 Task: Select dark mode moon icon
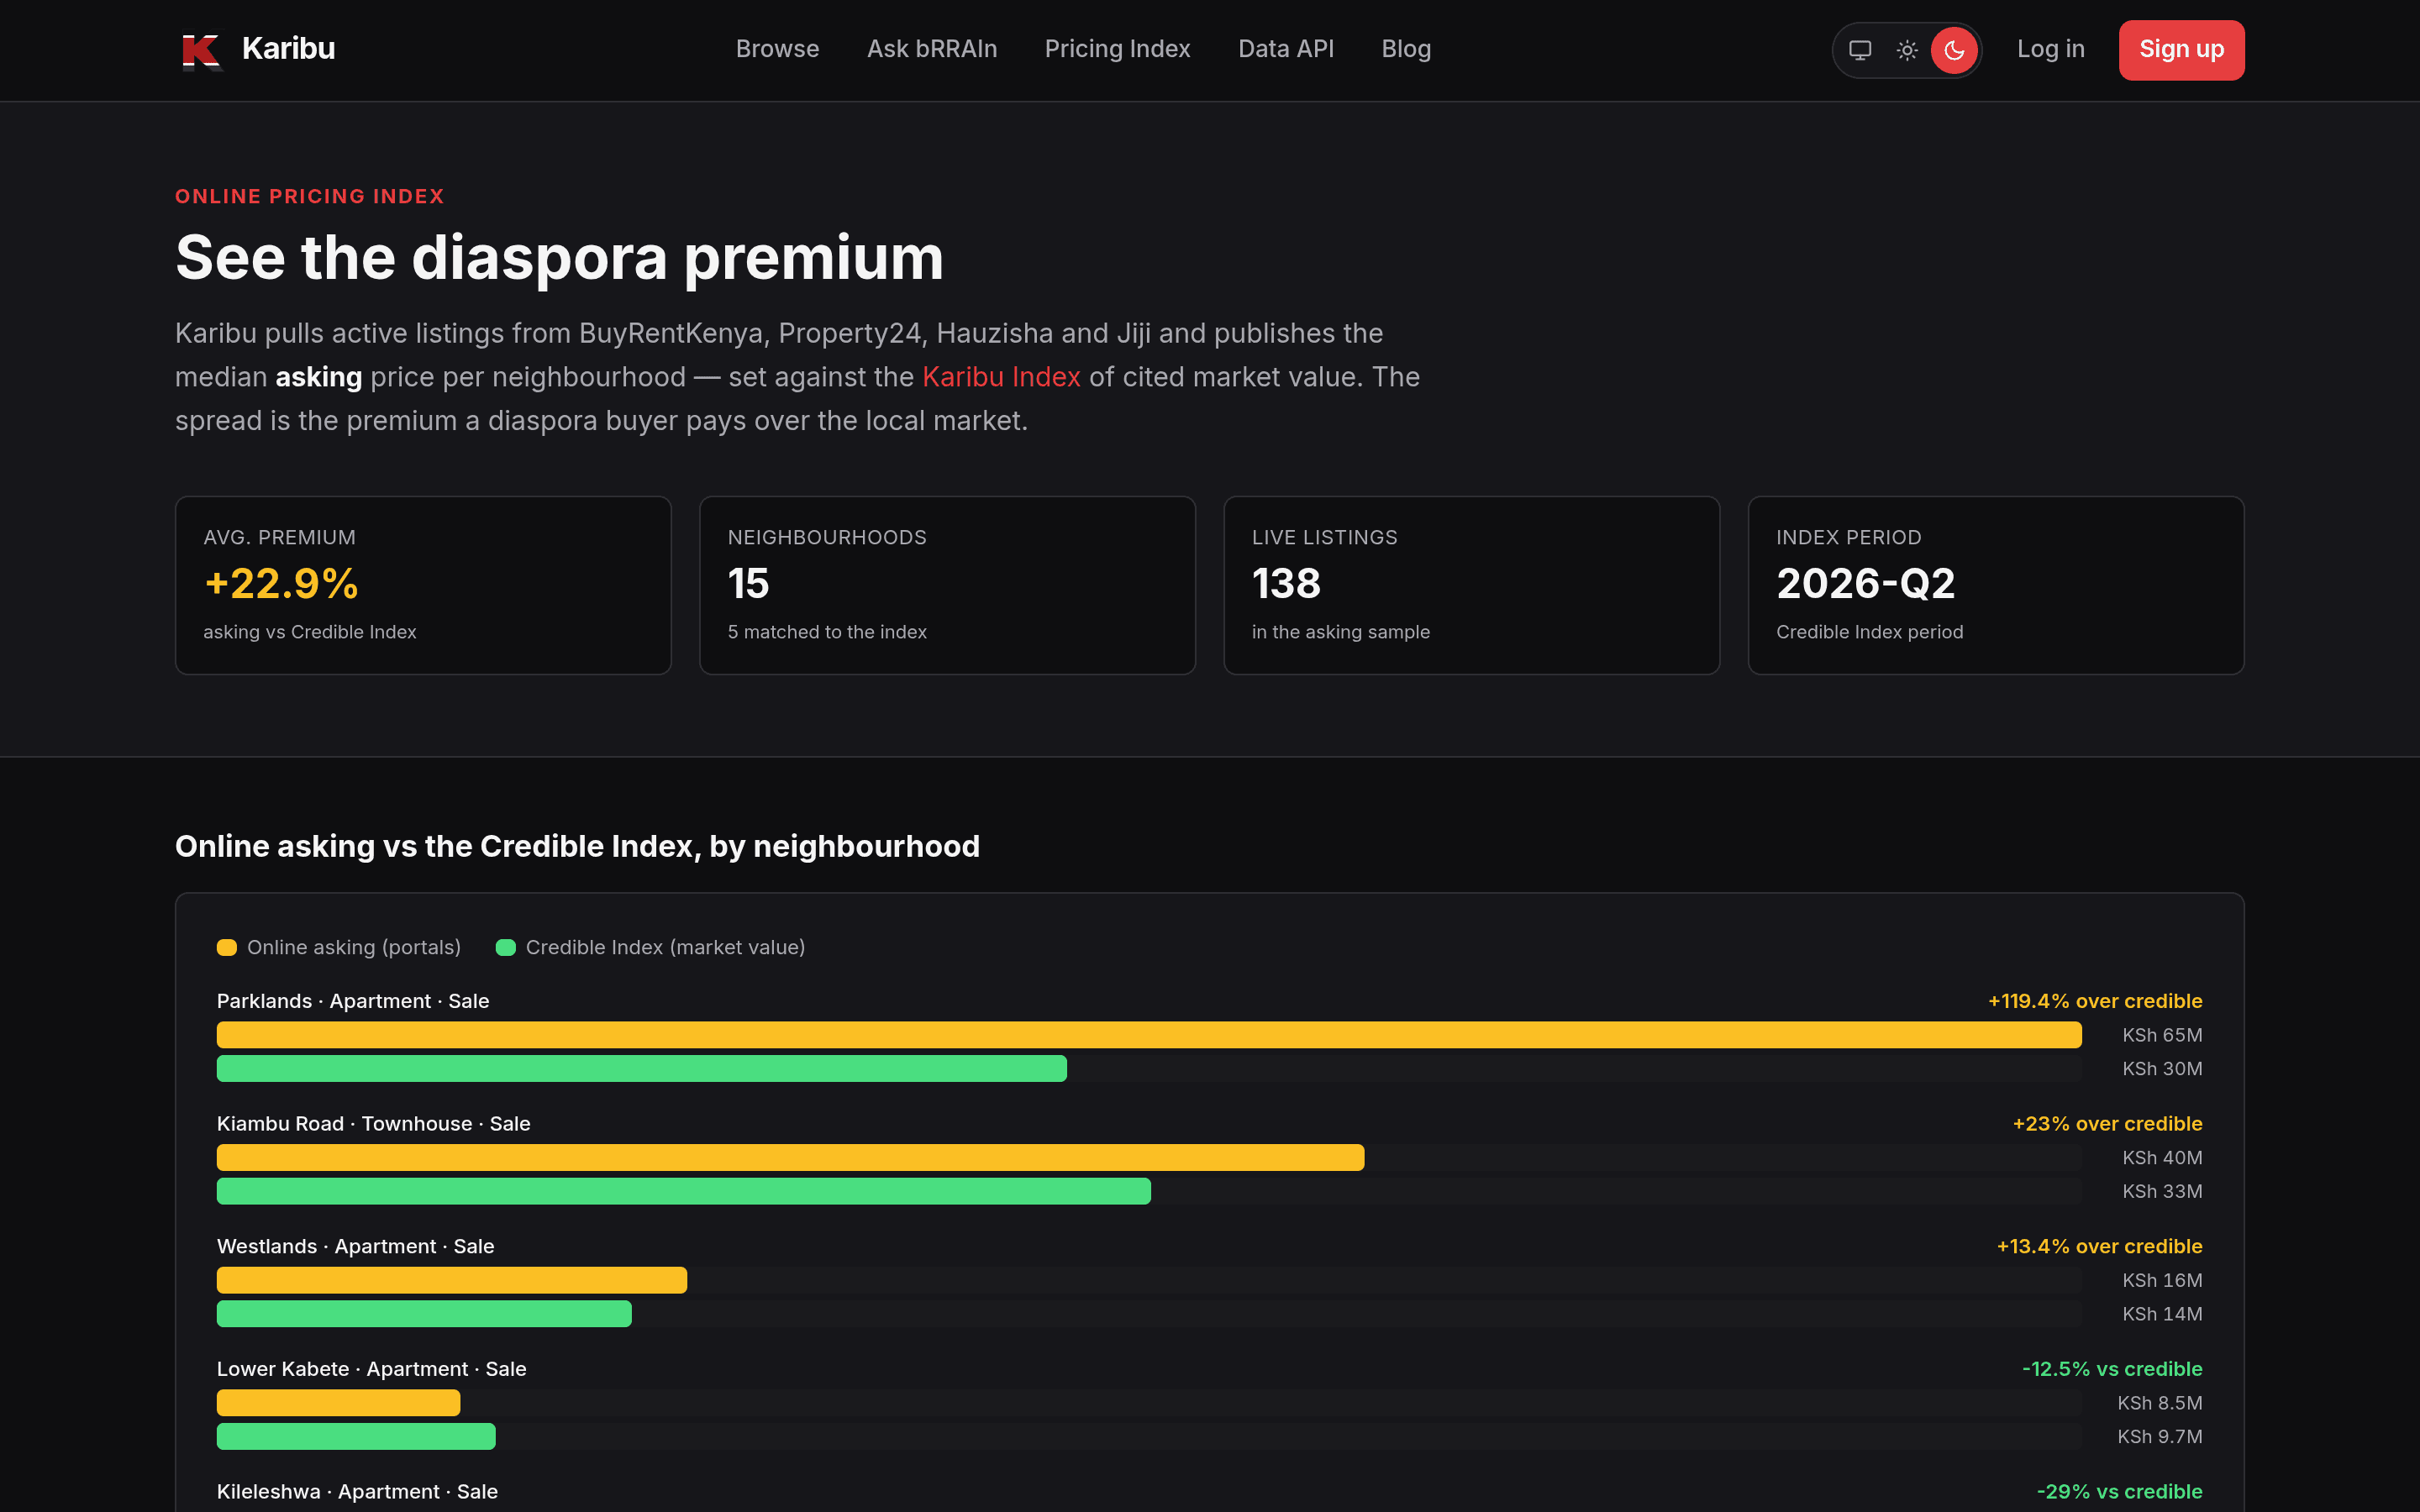pos(1954,50)
